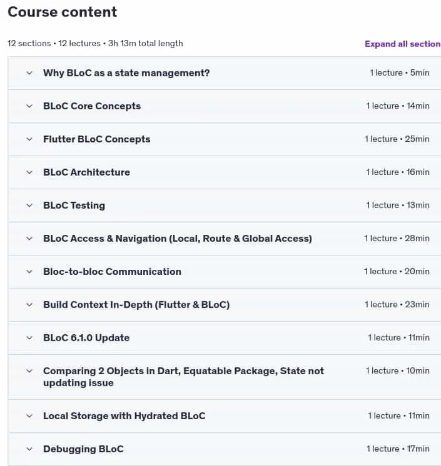Select BLoC Core Concepts section title
The width and height of the screenshot is (441, 466).
tap(92, 106)
